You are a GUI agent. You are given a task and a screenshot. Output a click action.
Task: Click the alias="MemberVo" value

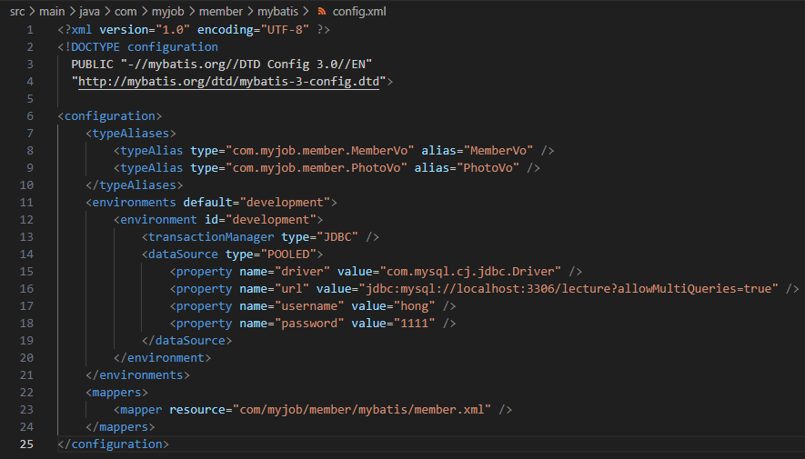(498, 151)
